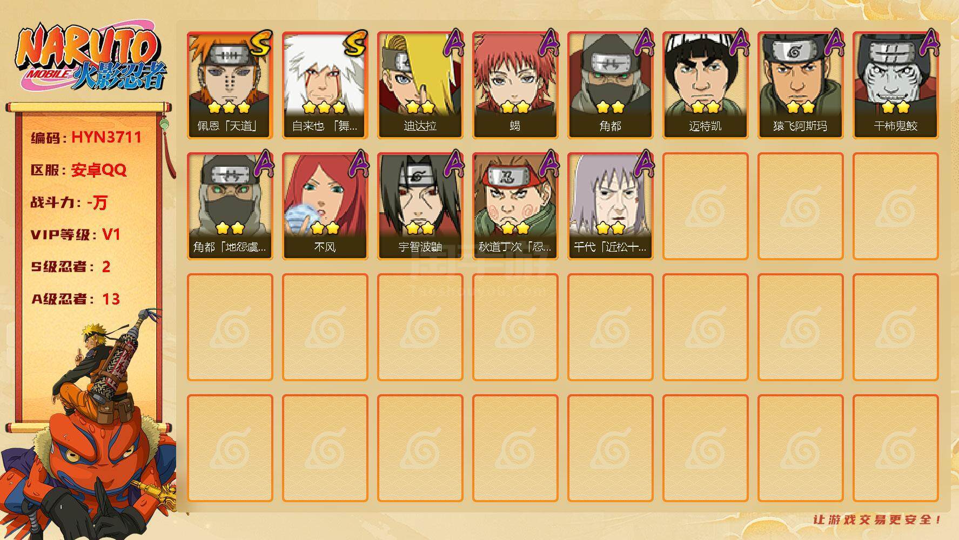The width and height of the screenshot is (959, 540).
Task: Click the S rank badge on 佩恩 card
Action: tap(261, 43)
